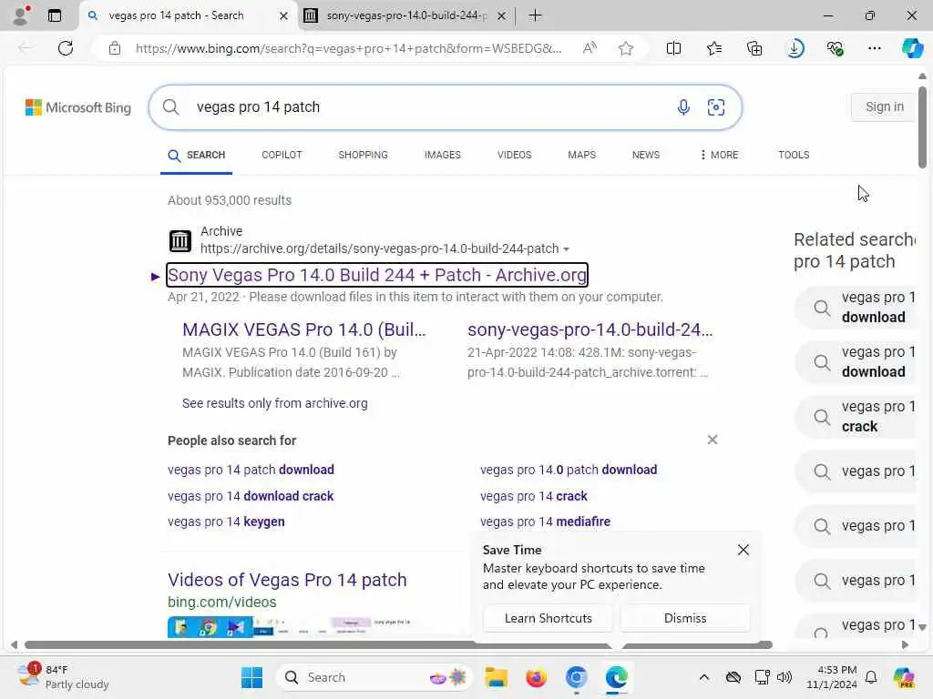Screen dimensions: 933x699
Task: Click magnifier icon in Bing search box
Action: [x=170, y=107]
